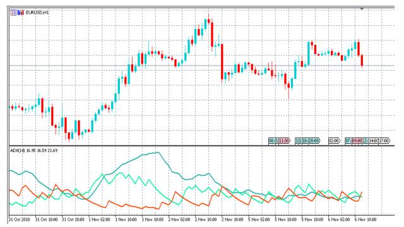
Task: Click the 2 Nov 18:00 time label
Action: pos(232,219)
